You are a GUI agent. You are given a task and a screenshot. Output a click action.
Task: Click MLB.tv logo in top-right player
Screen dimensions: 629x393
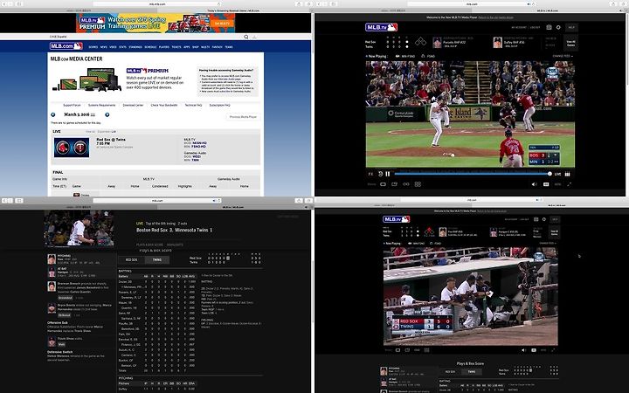tap(381, 27)
